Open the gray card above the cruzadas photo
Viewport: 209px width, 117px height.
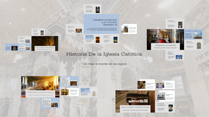click(x=38, y=32)
